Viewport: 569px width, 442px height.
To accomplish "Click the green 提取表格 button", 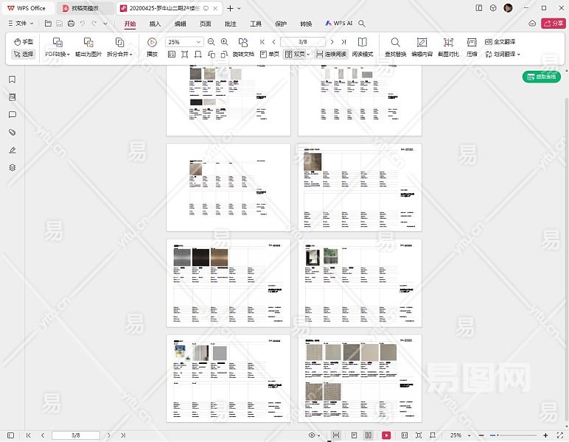I will point(541,77).
